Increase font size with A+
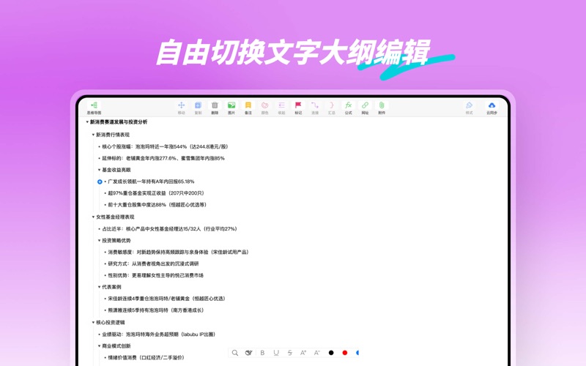 tap(303, 353)
